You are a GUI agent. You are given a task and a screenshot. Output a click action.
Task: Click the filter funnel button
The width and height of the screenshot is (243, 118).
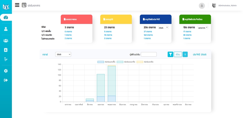click(x=170, y=54)
